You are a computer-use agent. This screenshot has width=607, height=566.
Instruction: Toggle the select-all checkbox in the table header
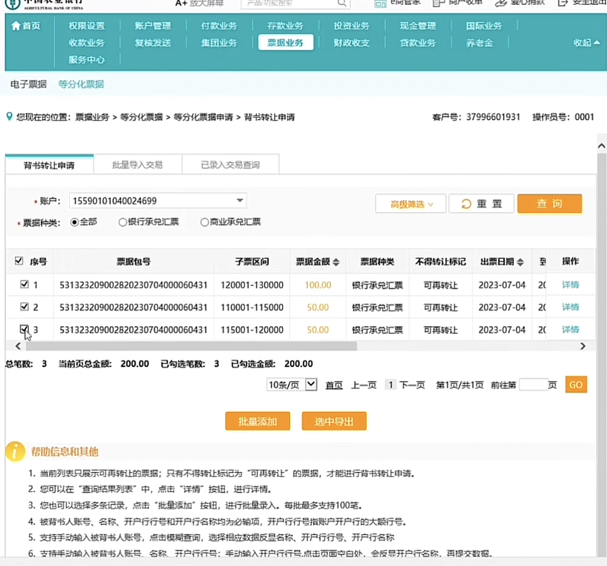coord(18,260)
